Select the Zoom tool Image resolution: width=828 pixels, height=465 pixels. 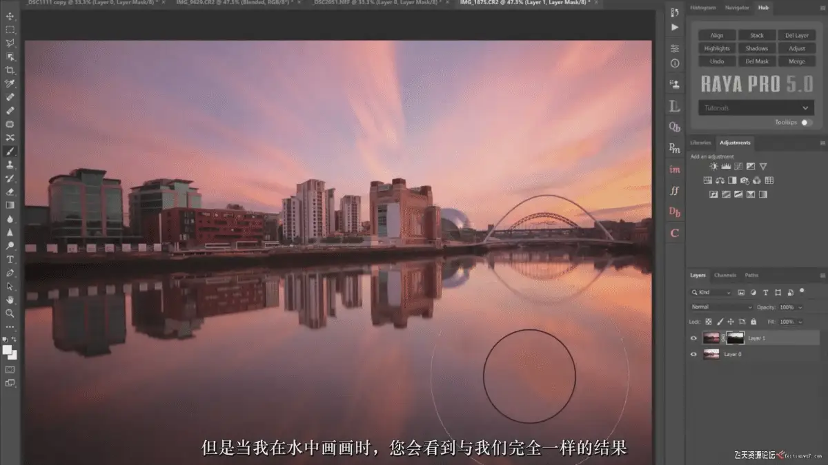coord(10,313)
